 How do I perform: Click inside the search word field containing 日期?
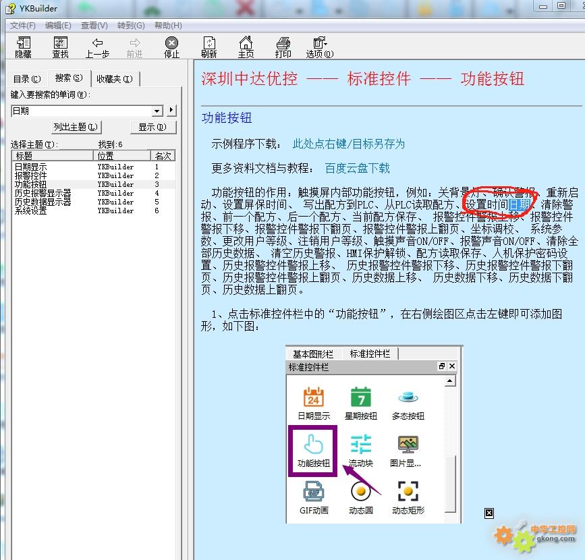(x=82, y=111)
